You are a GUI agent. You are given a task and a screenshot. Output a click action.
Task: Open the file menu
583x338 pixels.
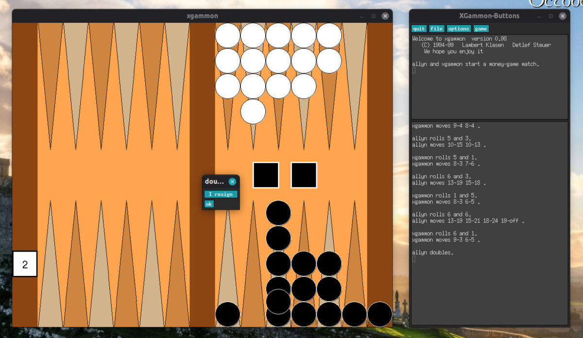click(436, 29)
